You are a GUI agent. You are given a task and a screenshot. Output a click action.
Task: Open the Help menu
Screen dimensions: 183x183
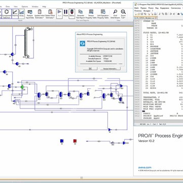[x=44, y=7]
